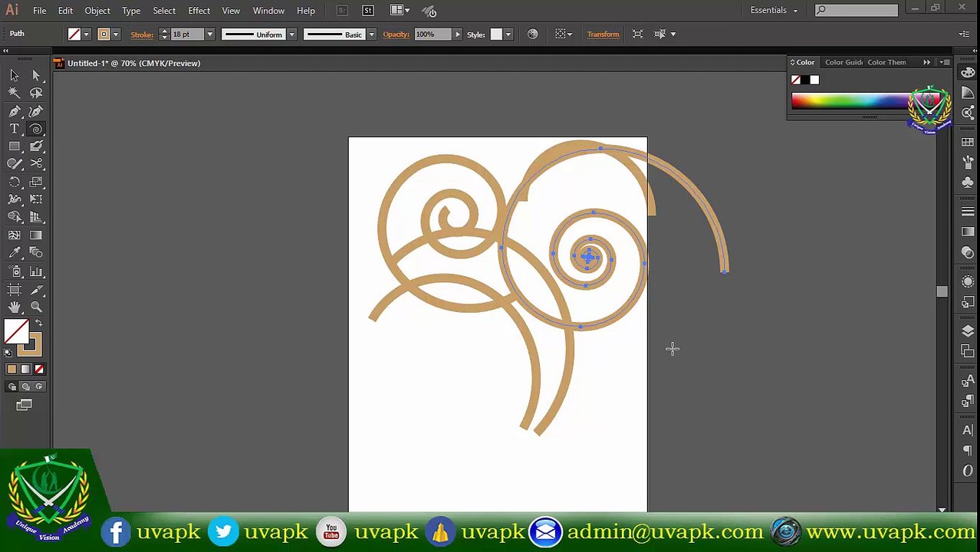Open fill color dropdown in control bar
Viewport: 980px width, 552px height.
pos(87,34)
